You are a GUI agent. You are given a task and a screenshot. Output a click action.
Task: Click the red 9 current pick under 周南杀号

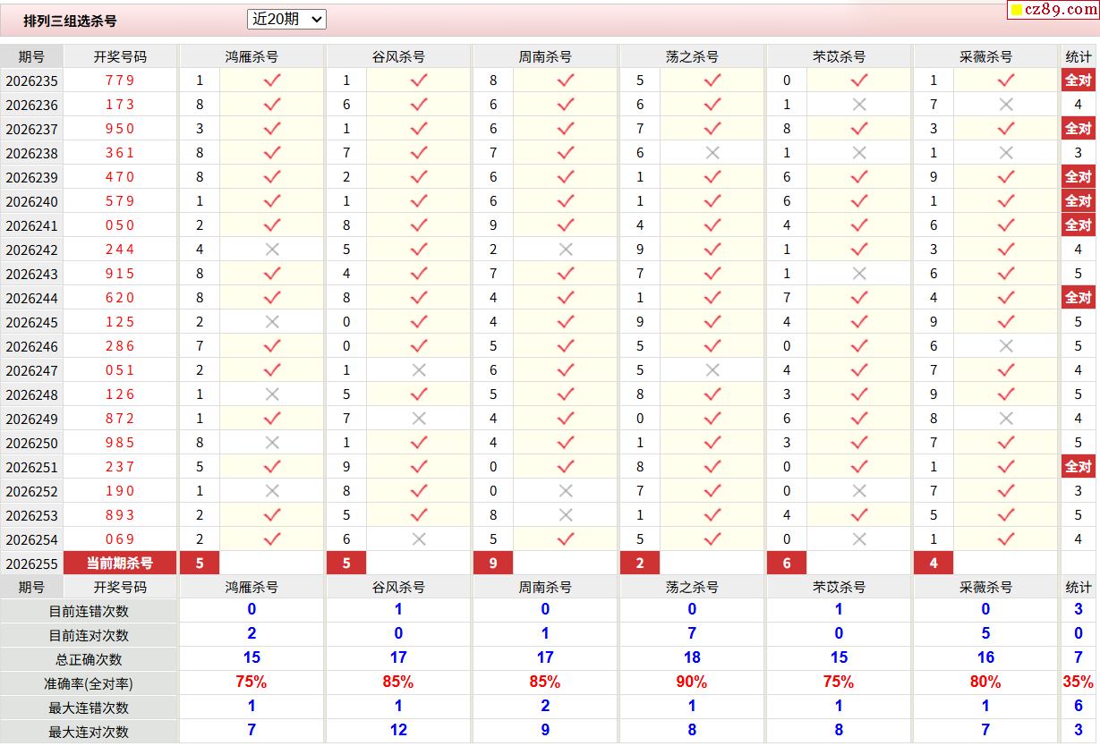(x=493, y=564)
